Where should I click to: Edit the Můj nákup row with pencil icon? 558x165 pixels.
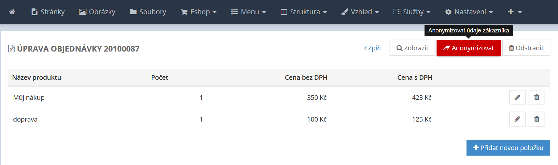[517, 97]
